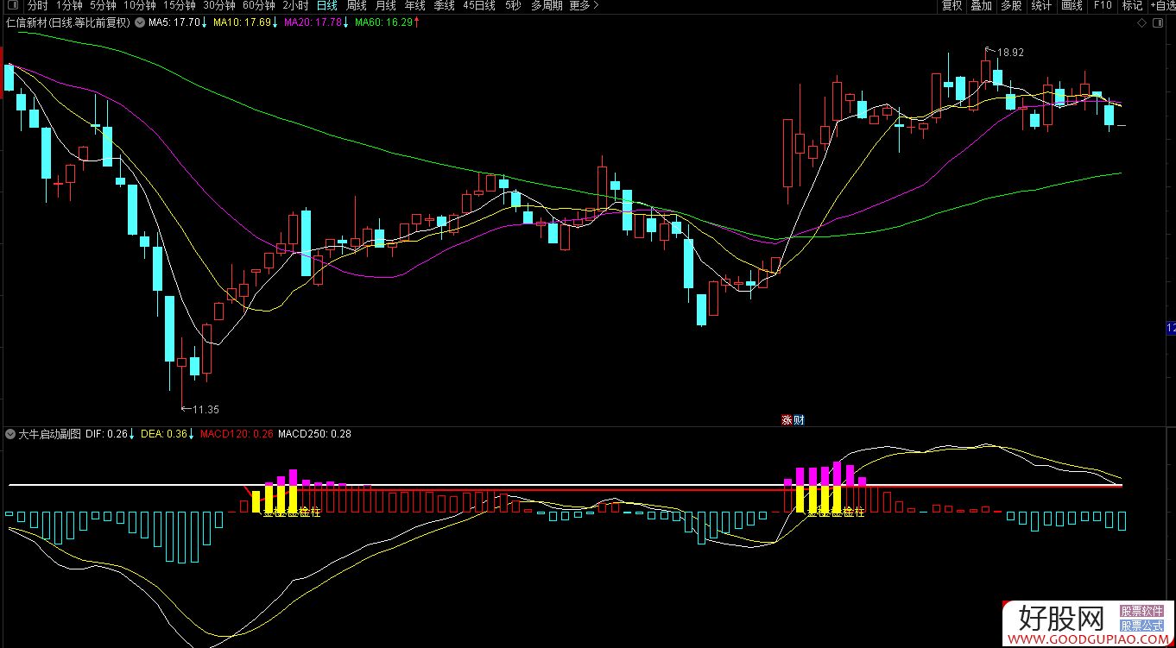Switch to the 2小时 period
1176x648 pixels.
295,6
